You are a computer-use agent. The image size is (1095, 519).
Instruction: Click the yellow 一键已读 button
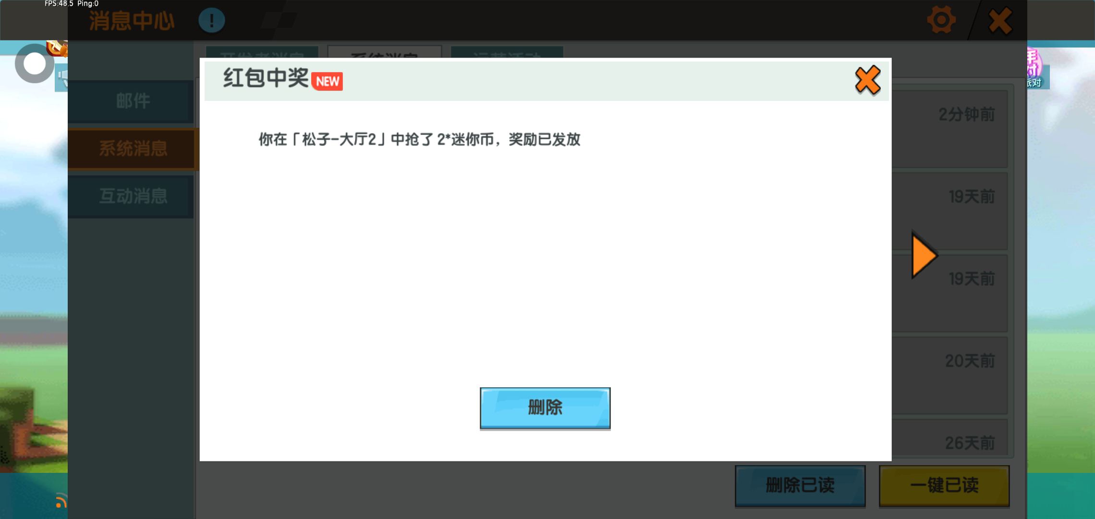(944, 485)
